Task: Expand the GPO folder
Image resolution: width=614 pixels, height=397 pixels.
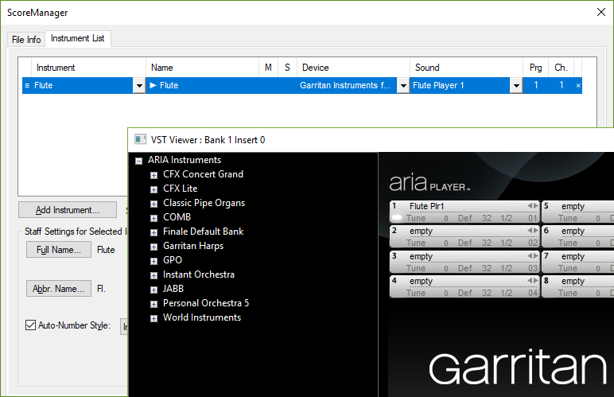Action: click(153, 261)
